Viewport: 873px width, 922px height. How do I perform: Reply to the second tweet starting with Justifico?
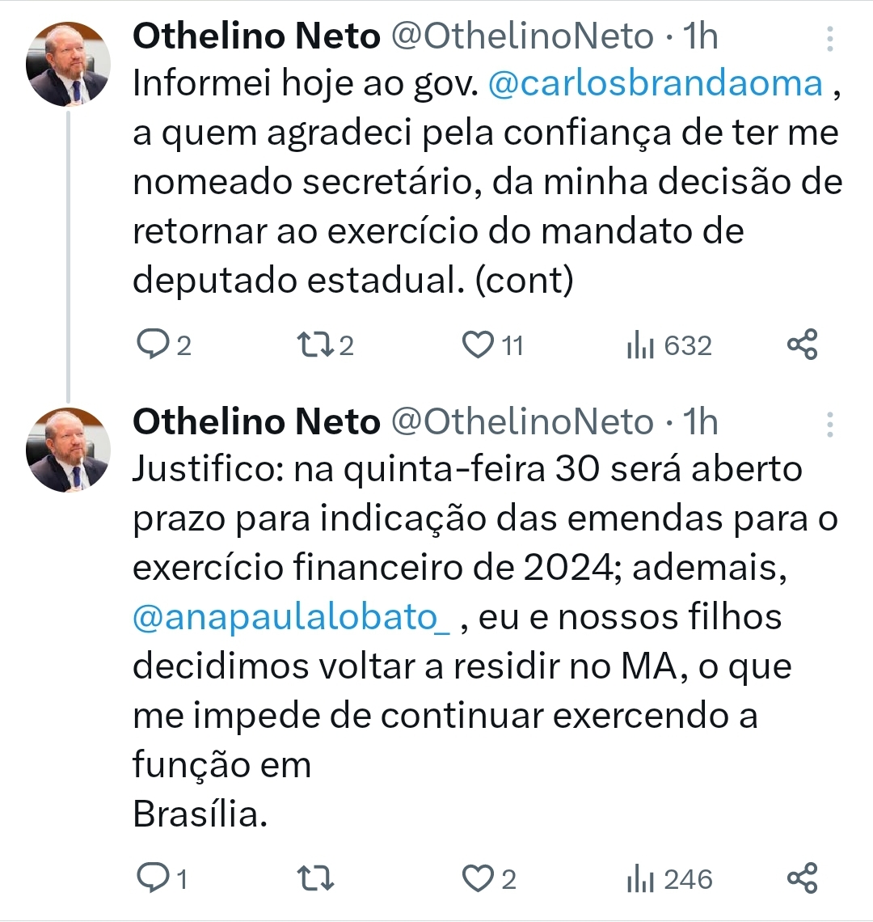(x=153, y=879)
